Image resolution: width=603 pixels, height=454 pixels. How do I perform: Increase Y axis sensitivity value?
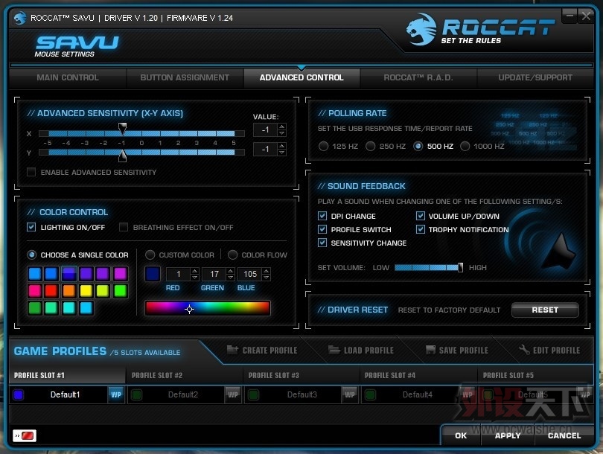click(x=282, y=146)
